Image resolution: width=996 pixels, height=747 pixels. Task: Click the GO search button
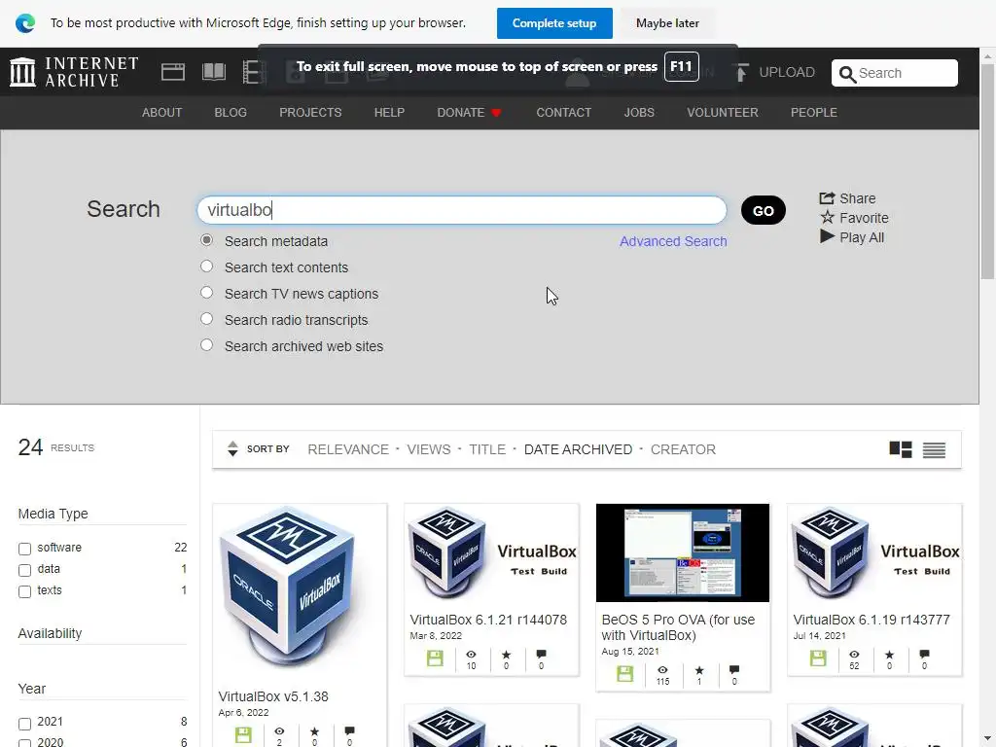[x=763, y=210]
